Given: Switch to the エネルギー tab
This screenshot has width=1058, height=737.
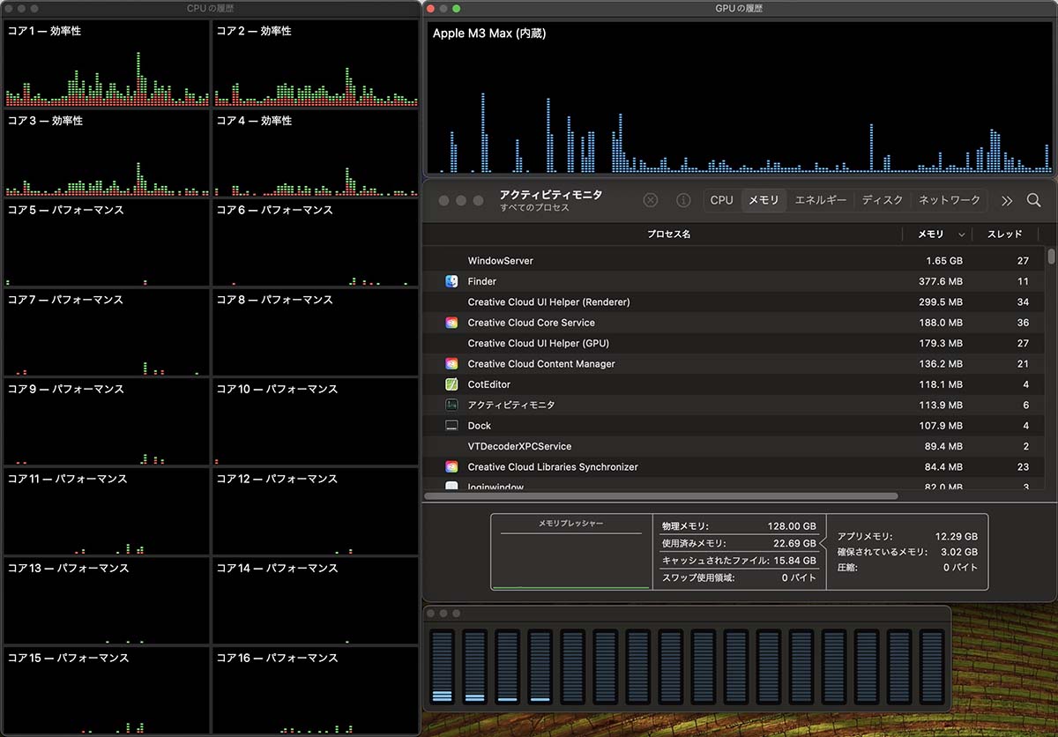Looking at the screenshot, I should click(820, 200).
